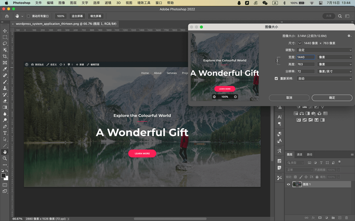
Task: Open the layer filter 类型 dropdown
Action: (295, 163)
